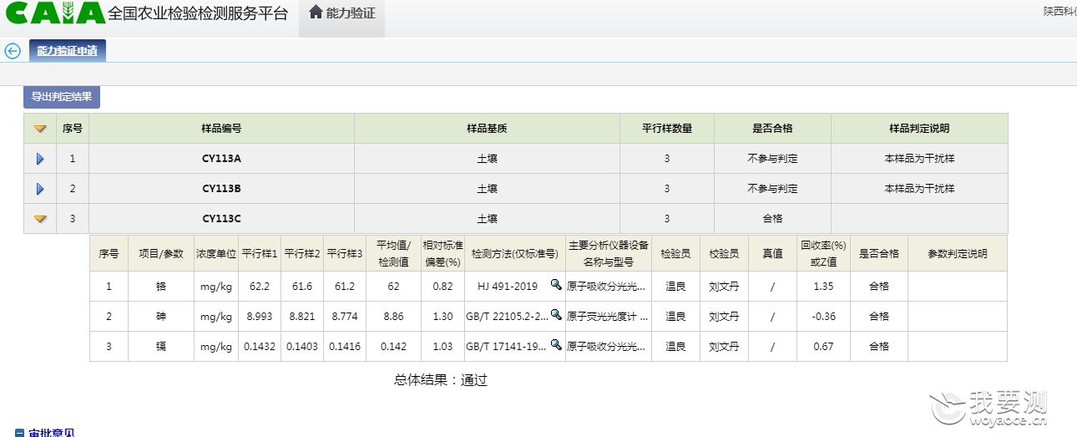The image size is (1077, 437).
Task: Click value 0.1432 in 镉 row
Action: [x=260, y=346]
